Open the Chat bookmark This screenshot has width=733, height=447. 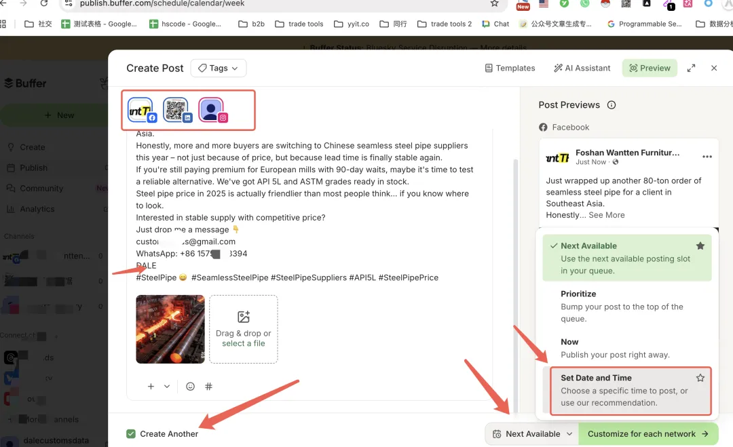point(495,24)
